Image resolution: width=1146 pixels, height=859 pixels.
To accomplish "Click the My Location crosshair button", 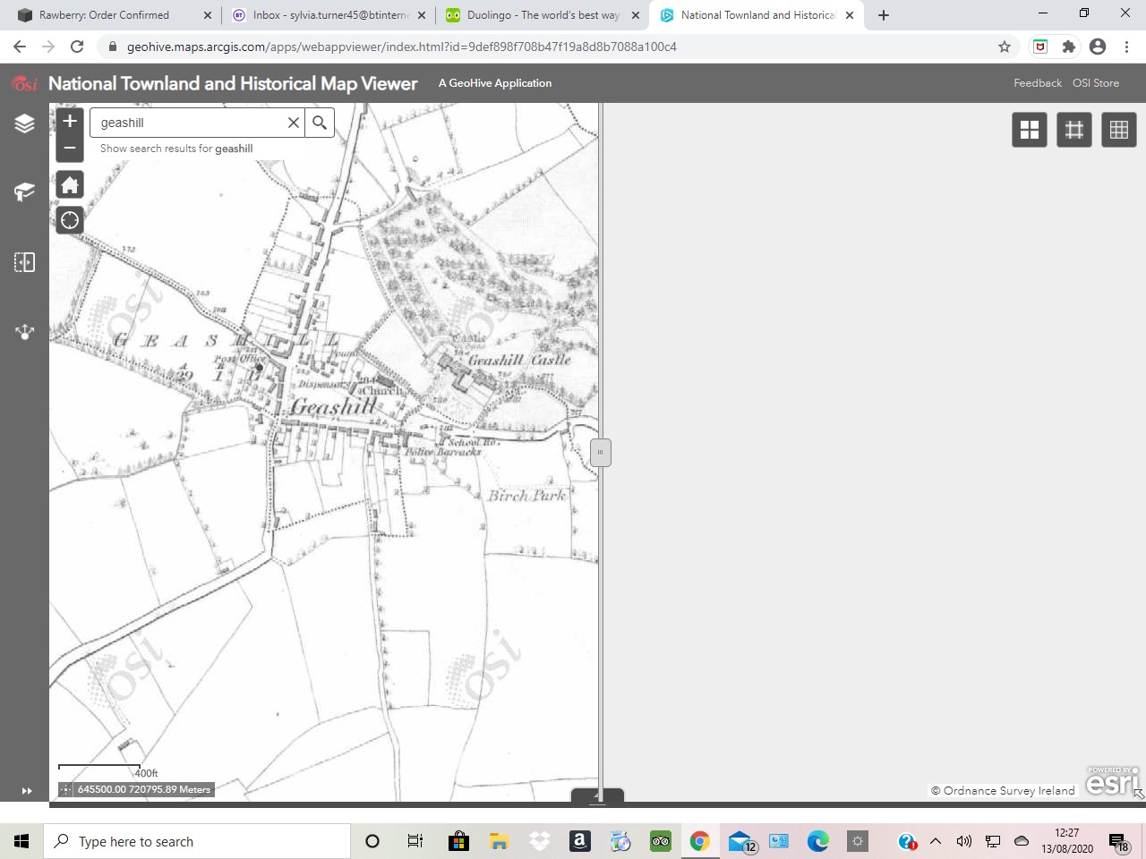I will pyautogui.click(x=69, y=219).
